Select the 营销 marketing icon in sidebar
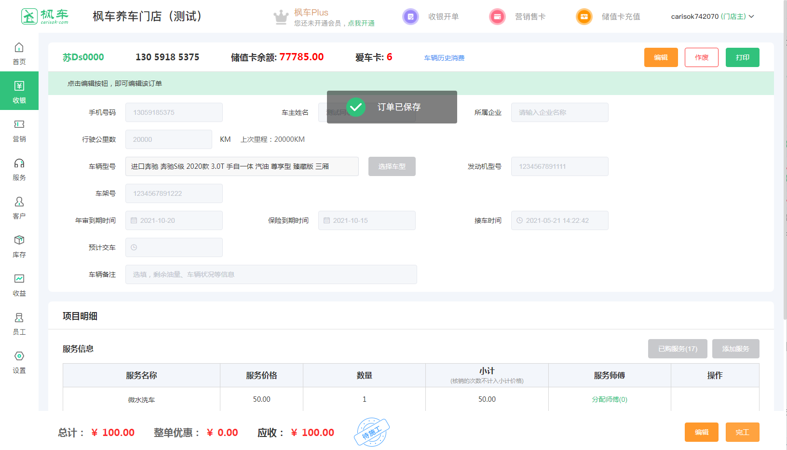This screenshot has width=787, height=450. point(19,125)
